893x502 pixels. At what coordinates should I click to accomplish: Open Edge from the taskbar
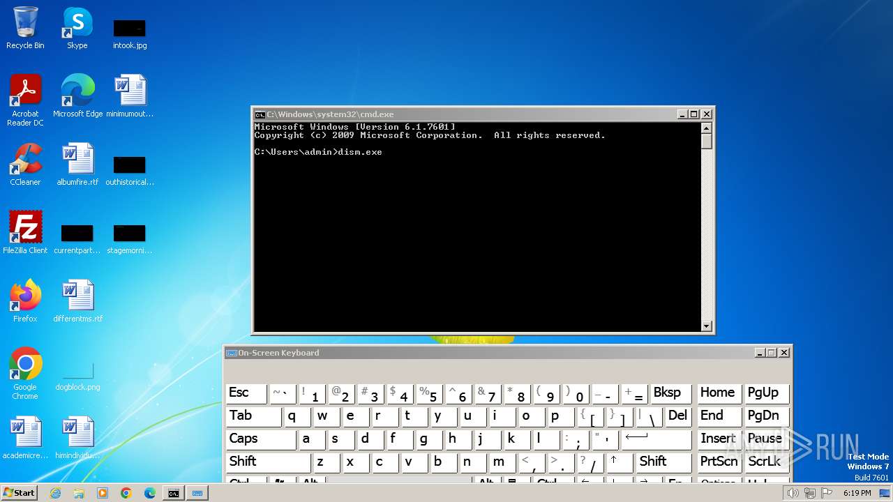[150, 493]
